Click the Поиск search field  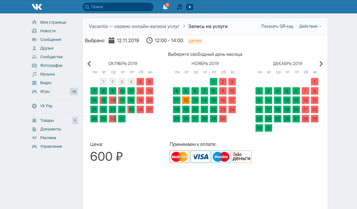coord(118,7)
